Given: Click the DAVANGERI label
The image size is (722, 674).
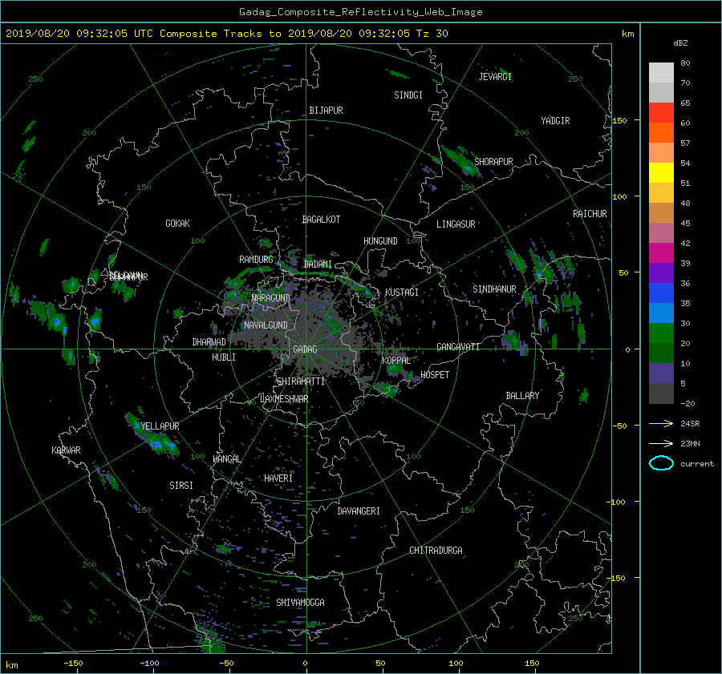Looking at the screenshot, I should 359,511.
